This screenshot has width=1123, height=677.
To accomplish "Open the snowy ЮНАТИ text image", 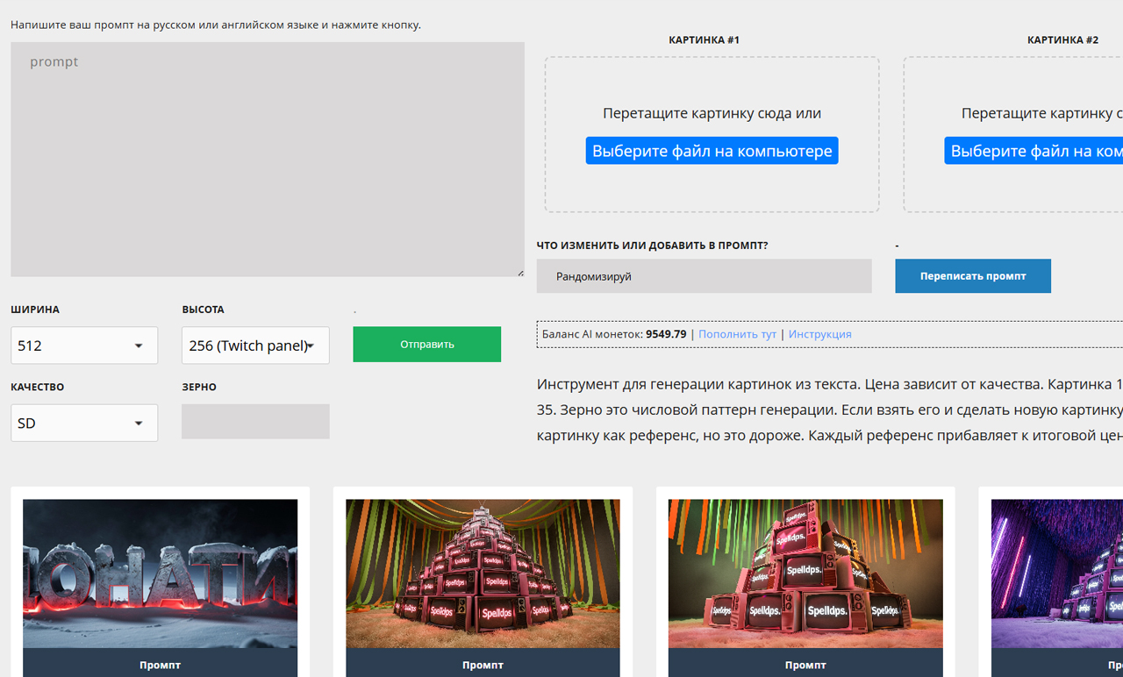I will (159, 574).
